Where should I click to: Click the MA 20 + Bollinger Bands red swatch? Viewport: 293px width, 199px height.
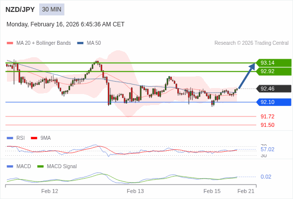click(10, 43)
